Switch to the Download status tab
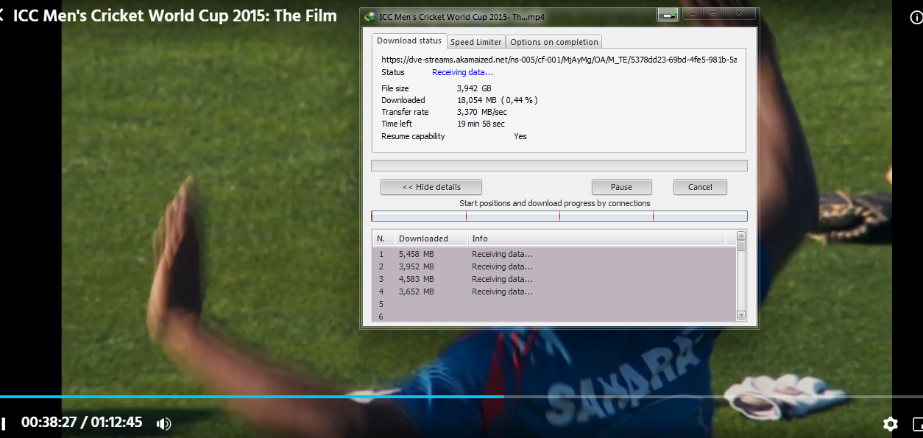 [409, 41]
